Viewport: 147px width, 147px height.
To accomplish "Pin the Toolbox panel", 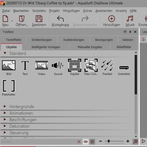I will point(130,32).
